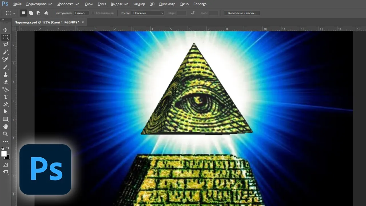Select the Brush tool
Screen dimensions: 366x206
tap(5, 67)
